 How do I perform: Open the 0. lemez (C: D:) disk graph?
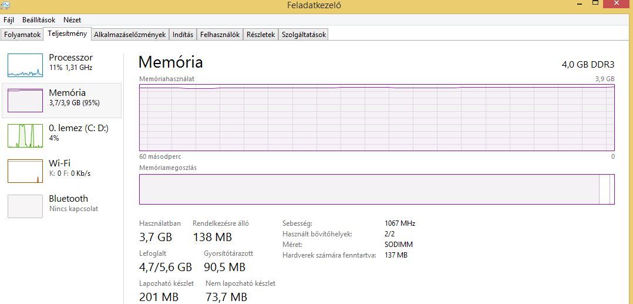point(25,136)
